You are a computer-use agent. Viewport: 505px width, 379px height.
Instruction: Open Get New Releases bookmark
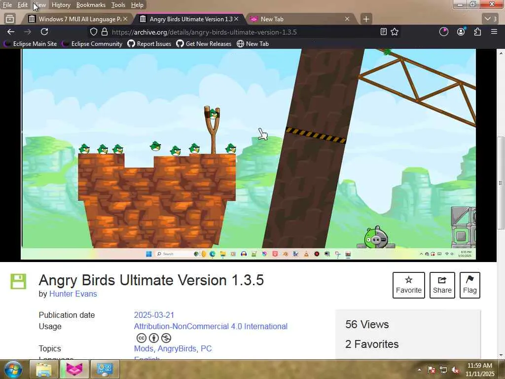(x=204, y=44)
